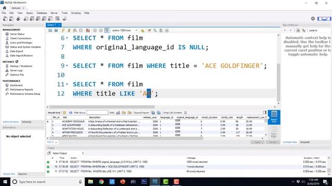Click the Server Status icon in Navigator

pyautogui.click(x=7, y=34)
